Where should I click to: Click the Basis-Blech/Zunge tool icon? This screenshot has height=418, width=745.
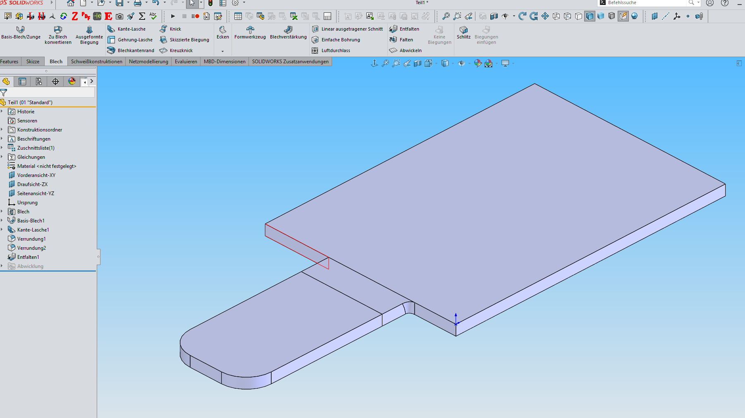[20, 30]
